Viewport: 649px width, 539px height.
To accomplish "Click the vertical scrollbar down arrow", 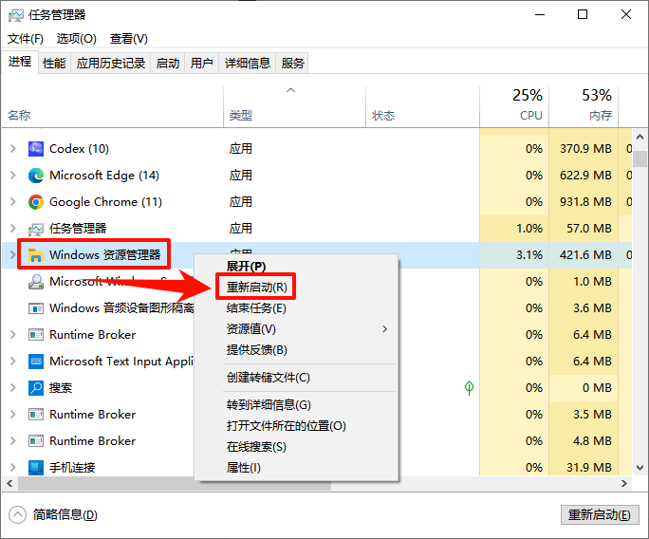I will (x=640, y=468).
